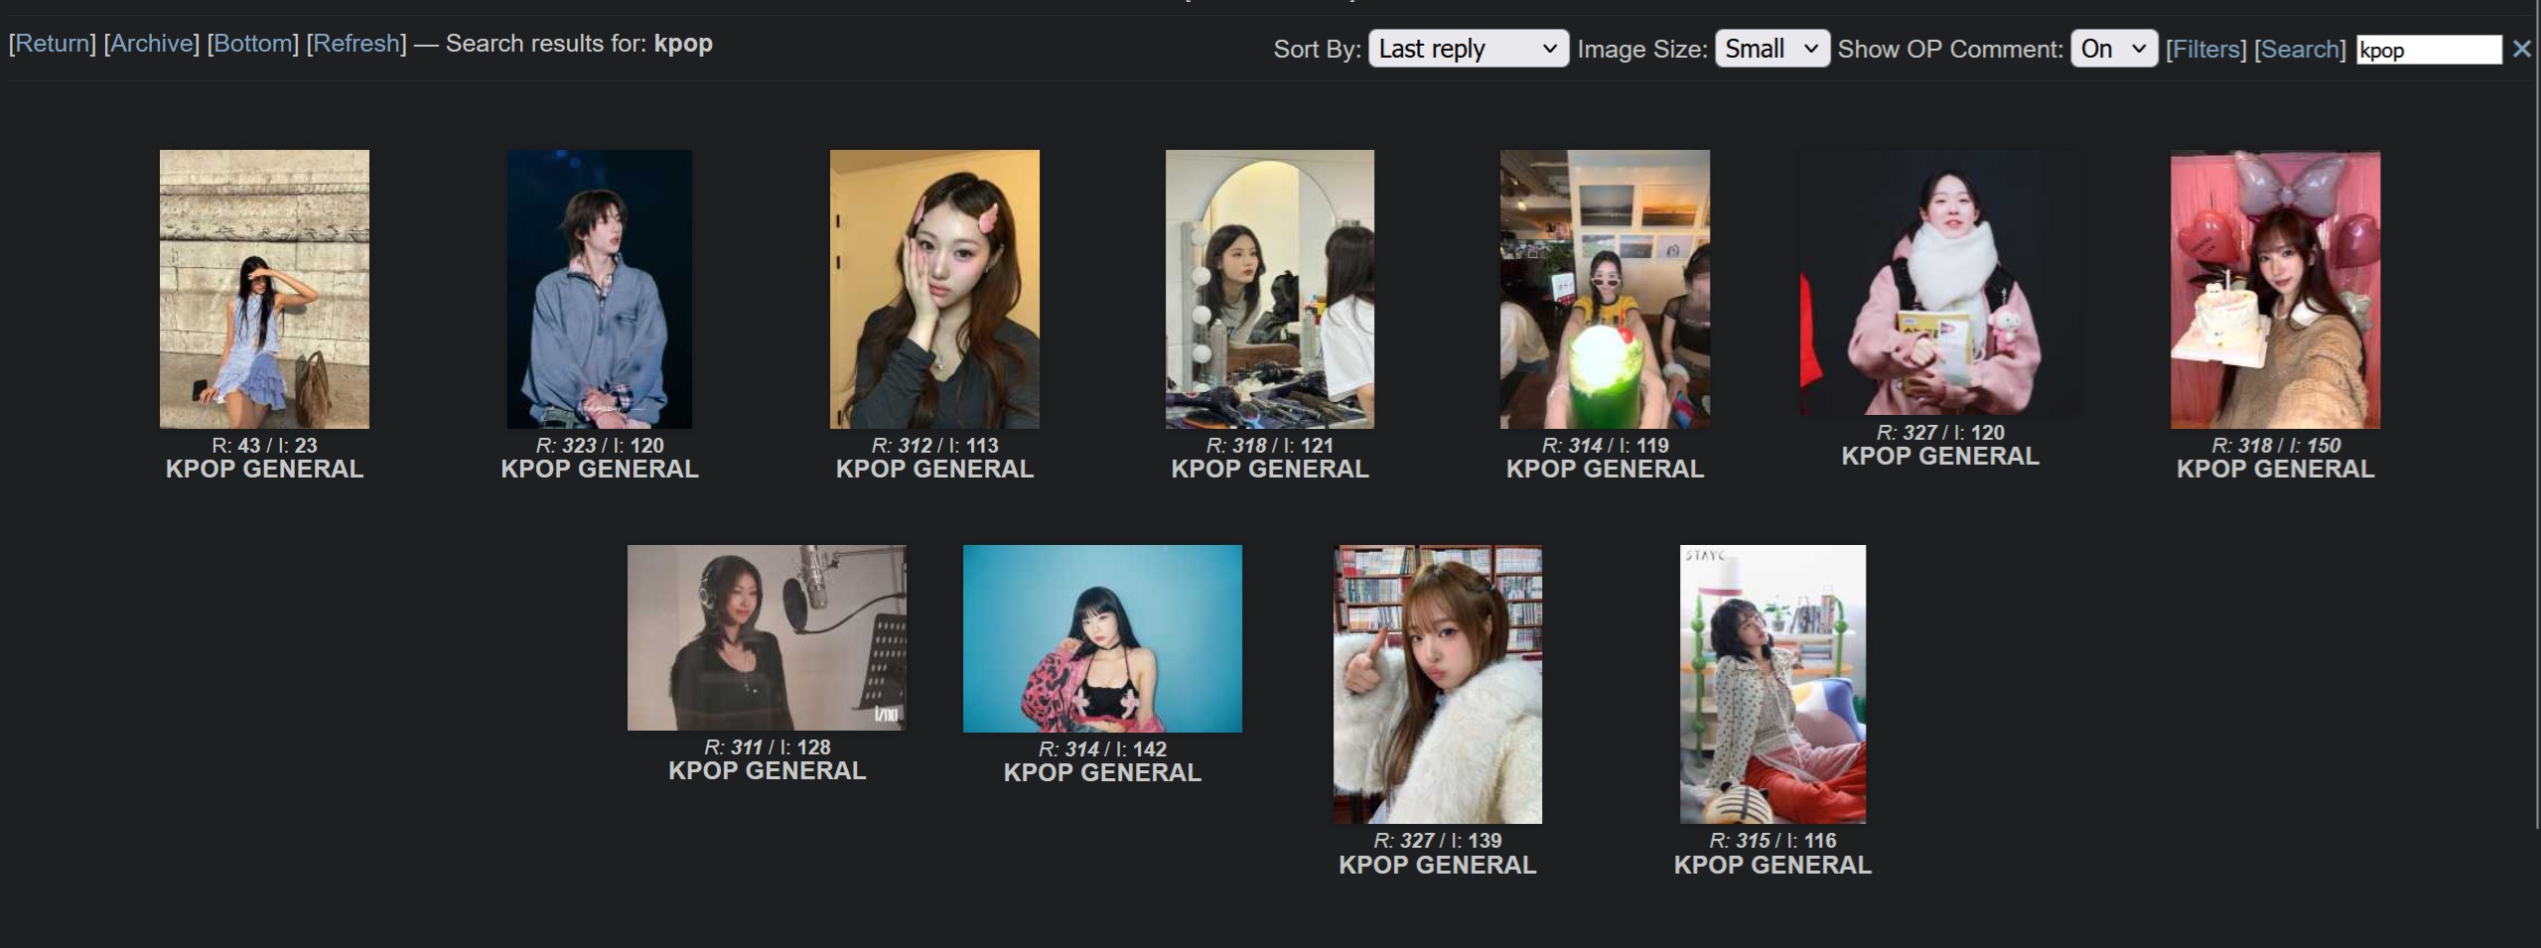Screen dimensions: 2541x948
Task: Click the stats text R: 312 / I: 113
Action: pos(934,446)
